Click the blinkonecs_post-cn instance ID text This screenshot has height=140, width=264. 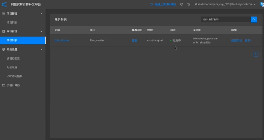click(206, 41)
